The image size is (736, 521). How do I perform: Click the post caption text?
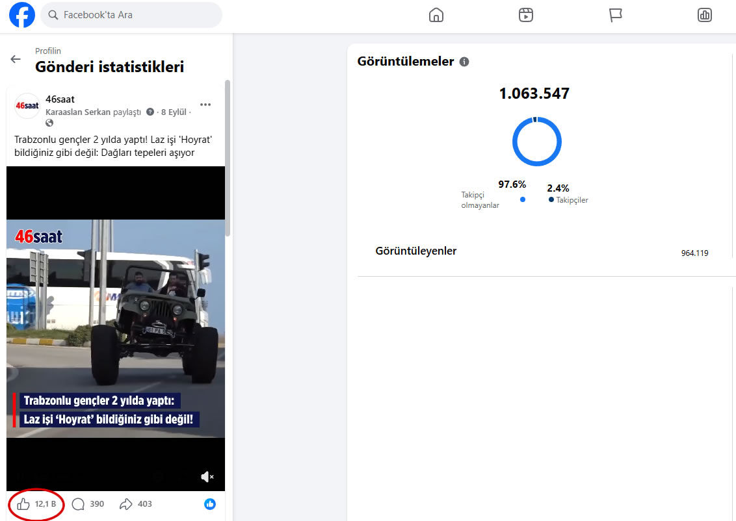tap(113, 146)
